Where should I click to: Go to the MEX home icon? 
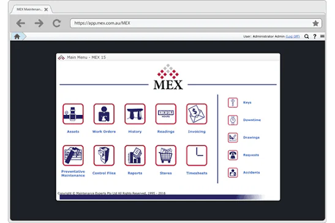(17, 37)
